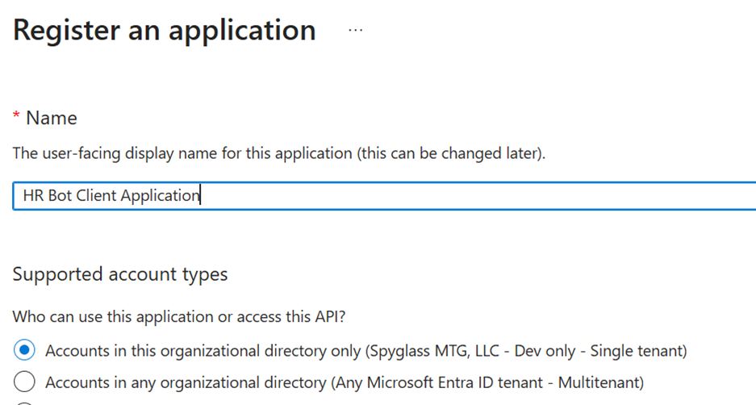Click the 'Register an application' heading

pyautogui.click(x=165, y=31)
